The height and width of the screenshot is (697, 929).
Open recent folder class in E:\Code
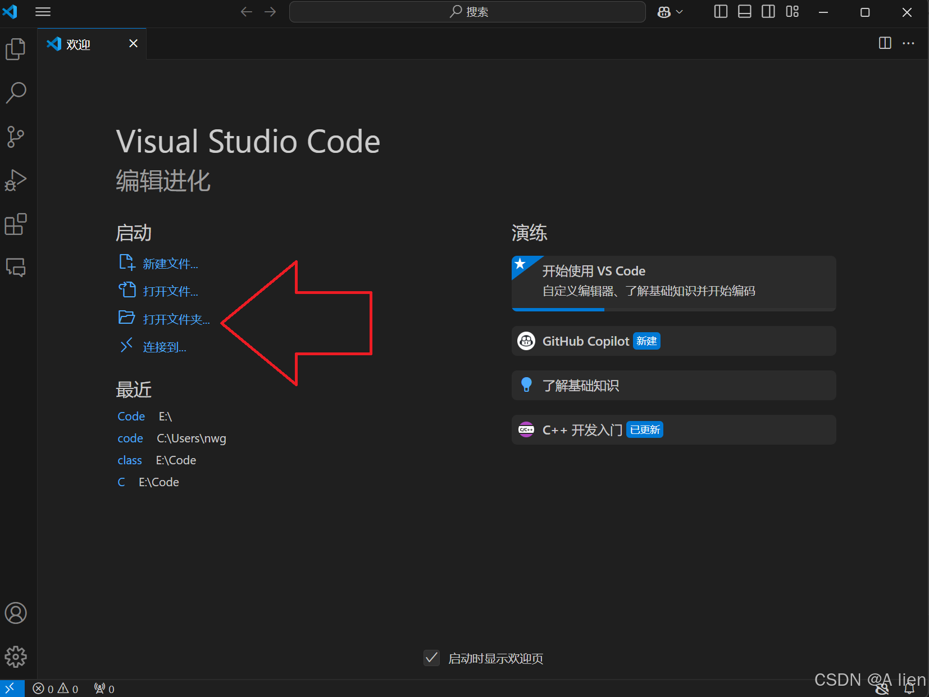[130, 460]
